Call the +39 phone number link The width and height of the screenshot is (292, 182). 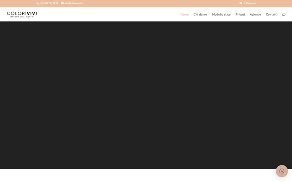49,3
